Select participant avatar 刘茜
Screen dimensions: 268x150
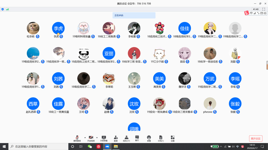(58, 79)
